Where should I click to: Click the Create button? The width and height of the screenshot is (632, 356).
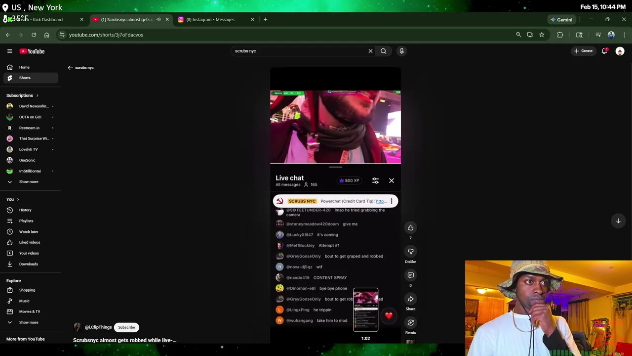(583, 51)
